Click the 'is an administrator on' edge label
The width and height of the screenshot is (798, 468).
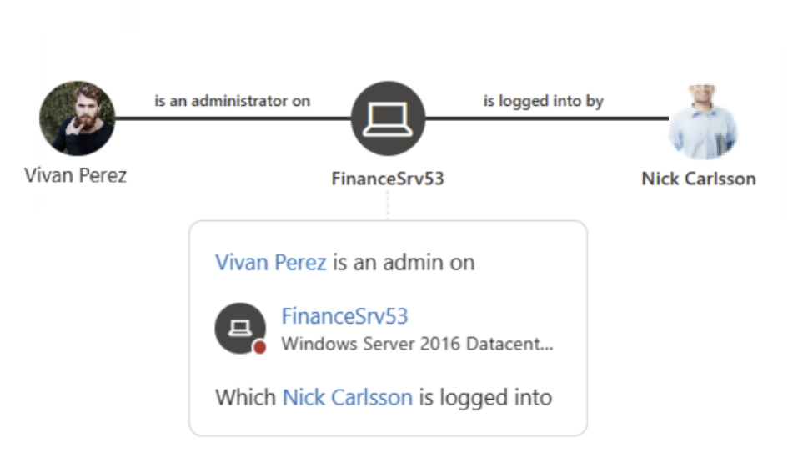pos(233,101)
